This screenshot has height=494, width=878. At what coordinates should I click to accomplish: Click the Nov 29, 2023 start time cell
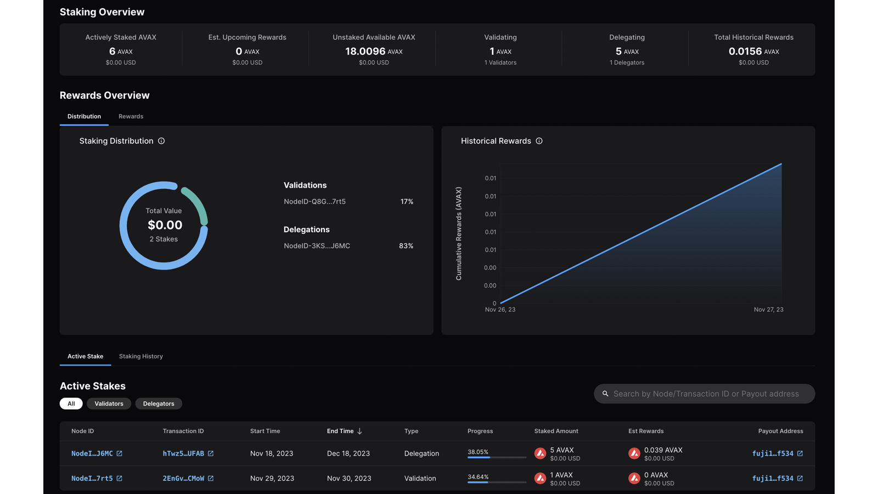(272, 479)
